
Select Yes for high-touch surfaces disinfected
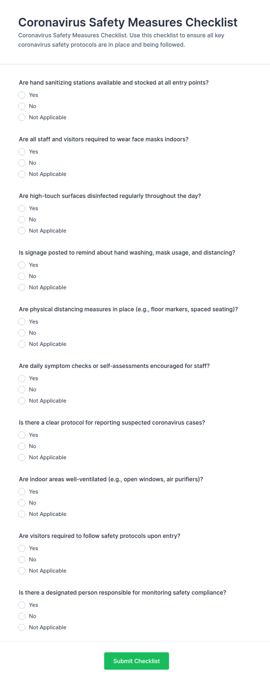22,208
